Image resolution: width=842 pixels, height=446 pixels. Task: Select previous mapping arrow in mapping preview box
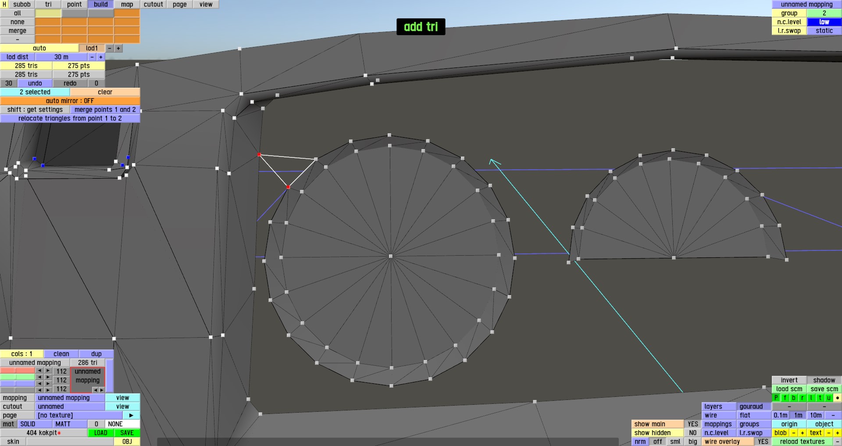tap(95, 389)
